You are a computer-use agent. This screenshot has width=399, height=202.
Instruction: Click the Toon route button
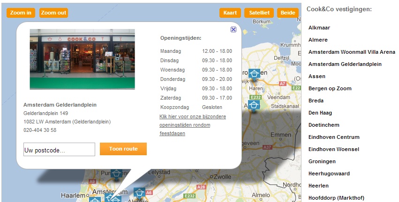(x=123, y=149)
